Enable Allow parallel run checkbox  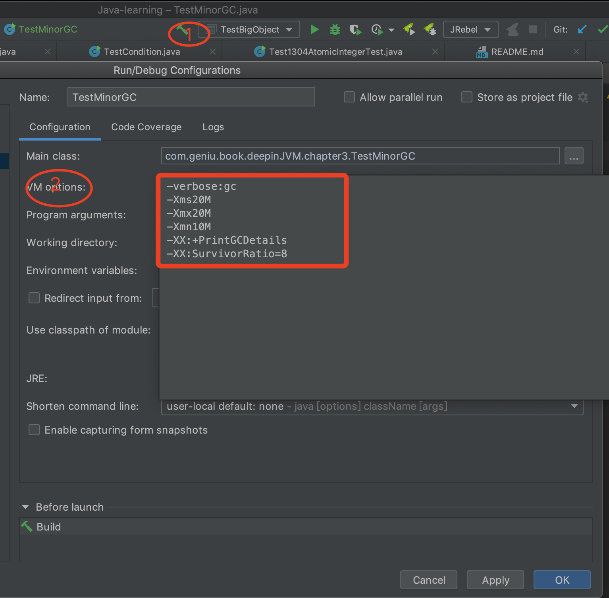coord(349,97)
